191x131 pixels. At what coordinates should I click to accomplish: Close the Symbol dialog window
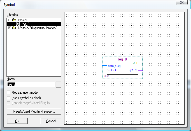[182, 3]
